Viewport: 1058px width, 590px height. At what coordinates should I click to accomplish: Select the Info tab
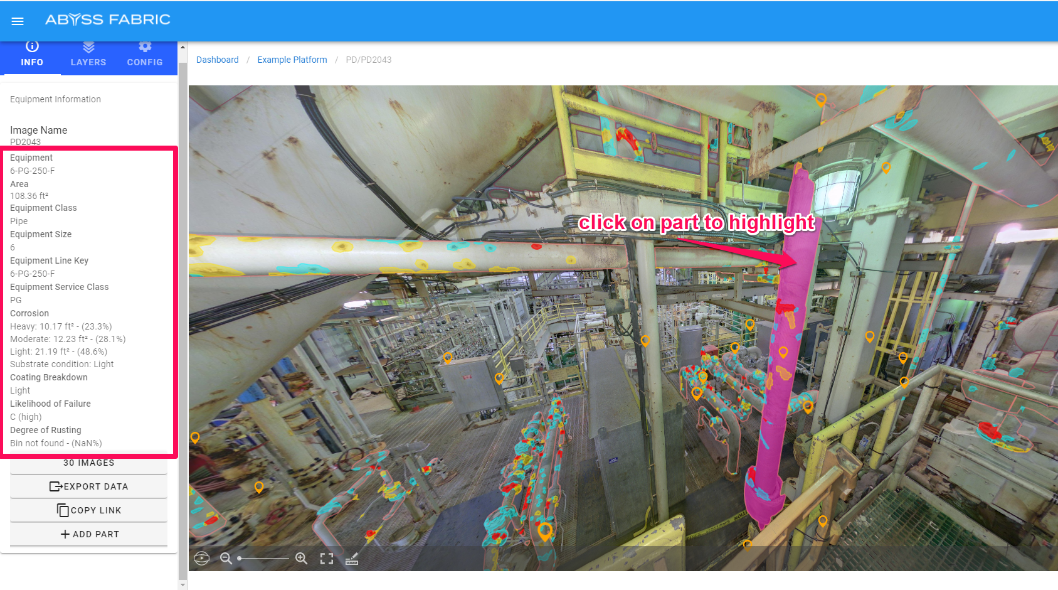point(32,54)
